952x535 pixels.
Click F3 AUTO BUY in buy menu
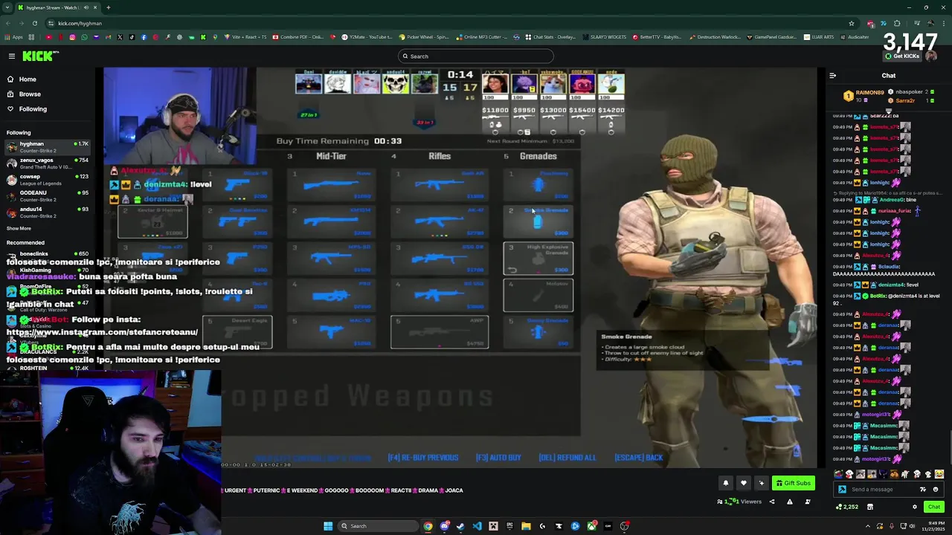pos(498,458)
